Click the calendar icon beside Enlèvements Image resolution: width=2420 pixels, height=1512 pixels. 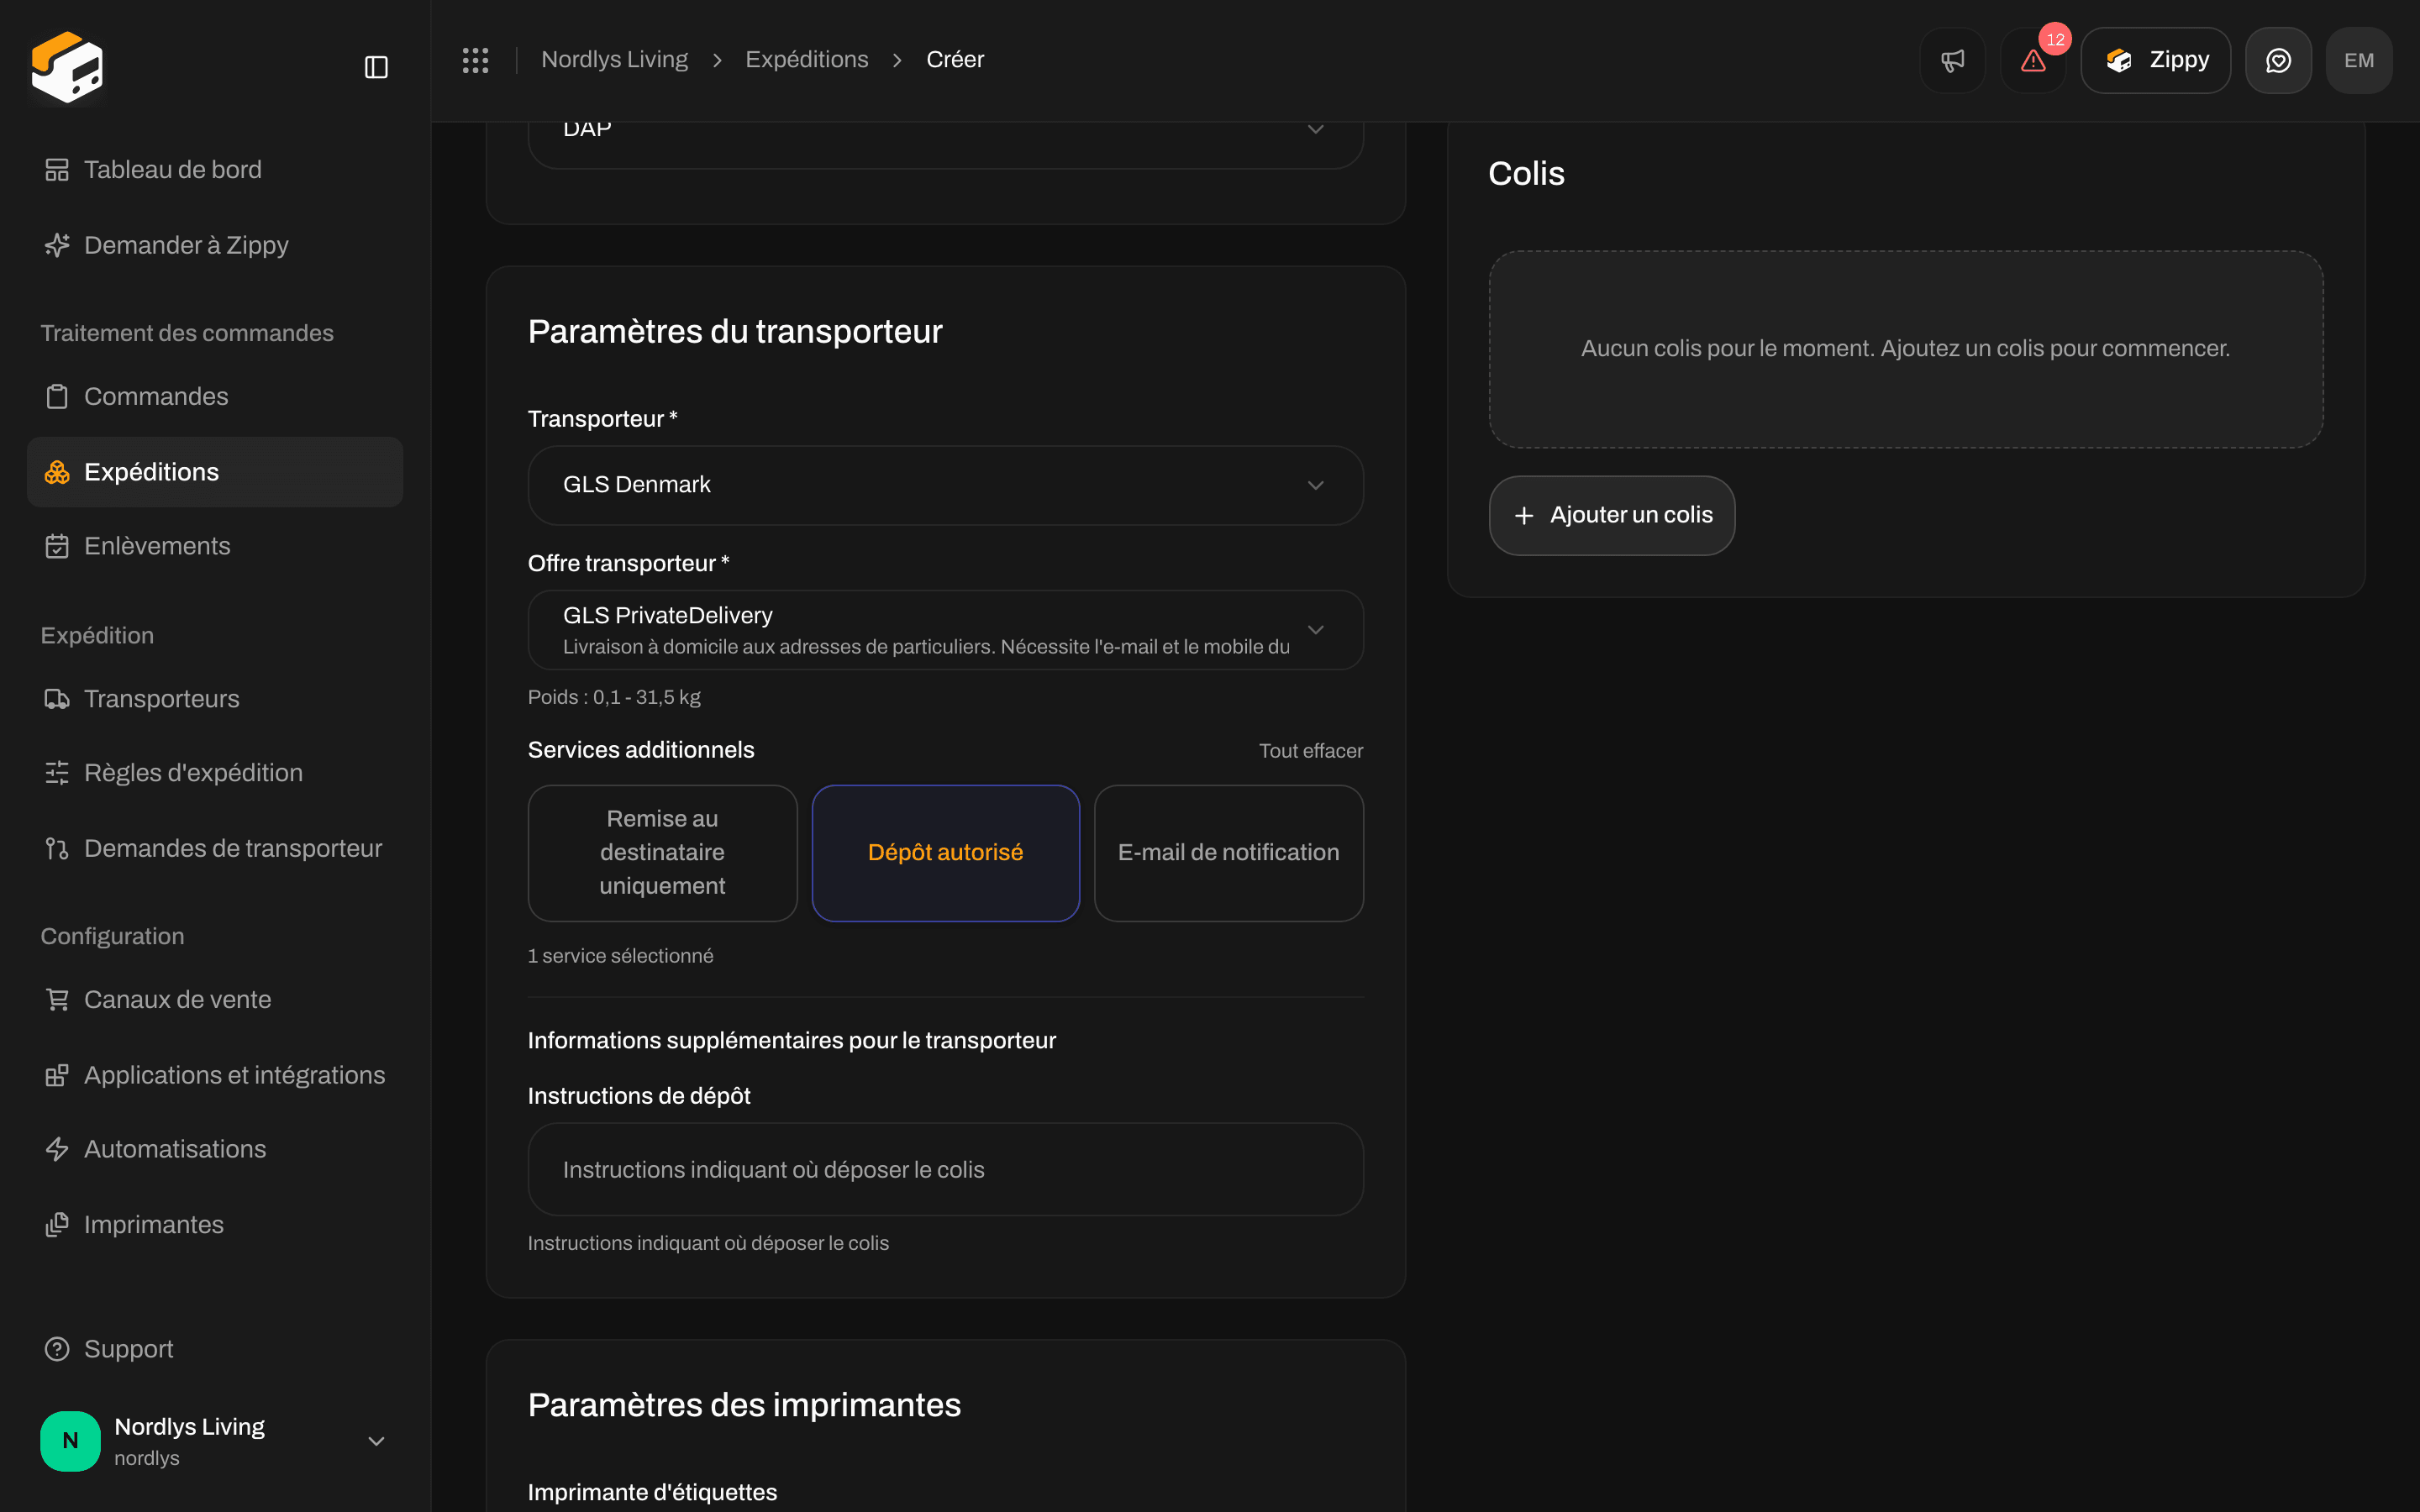57,546
